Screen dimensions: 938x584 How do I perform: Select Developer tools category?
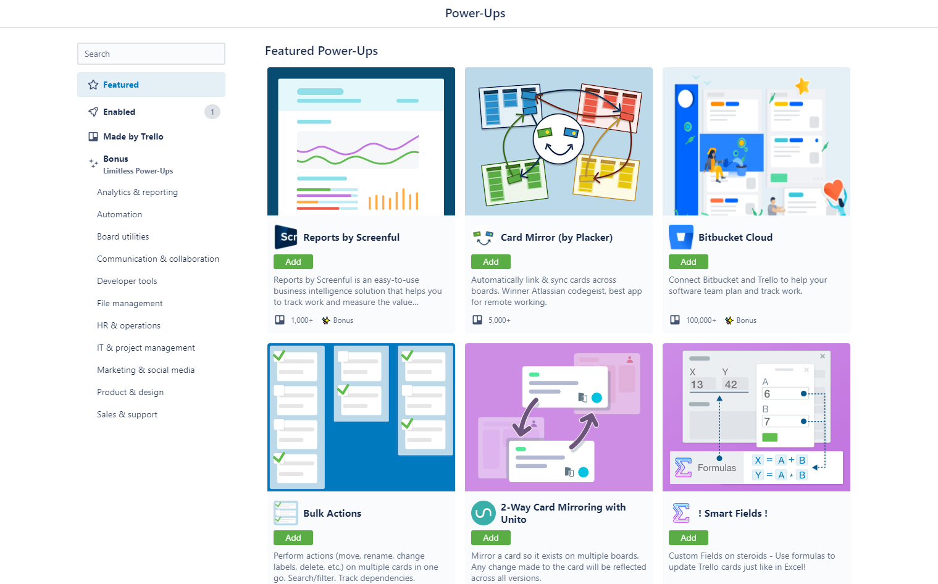pos(127,281)
